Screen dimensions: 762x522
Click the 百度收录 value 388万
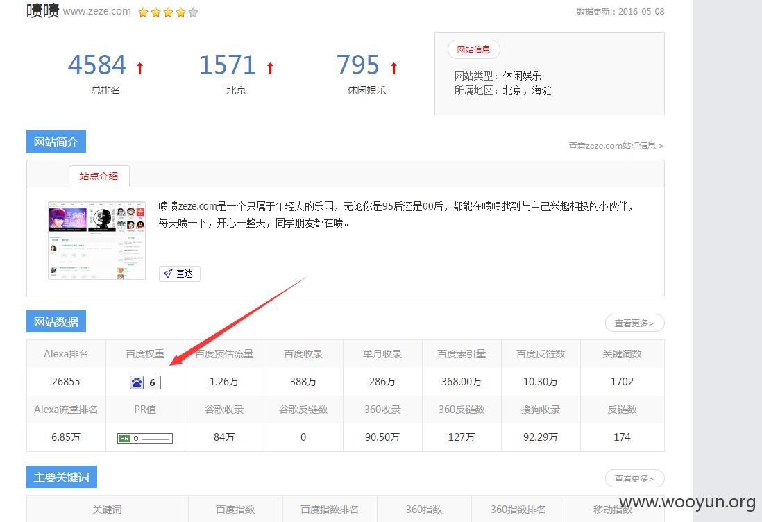tap(303, 382)
